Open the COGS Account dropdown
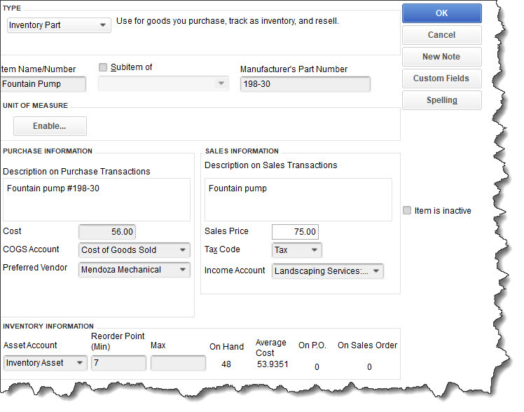This screenshot has height=412, width=524. point(135,250)
